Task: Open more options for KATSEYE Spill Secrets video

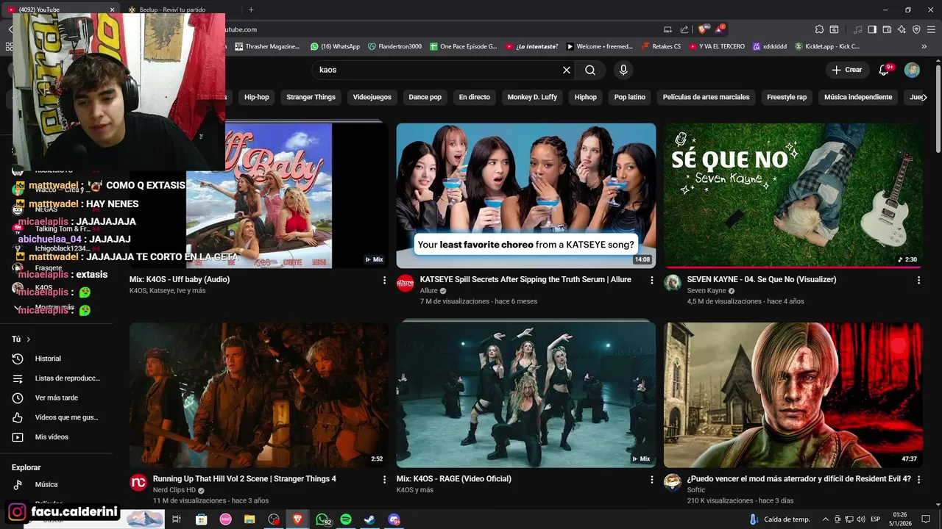Action: 651,280
